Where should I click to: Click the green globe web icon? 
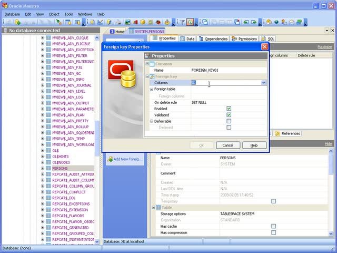[x=276, y=22]
